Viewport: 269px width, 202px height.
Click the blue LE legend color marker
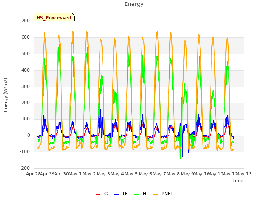[x=116, y=194]
